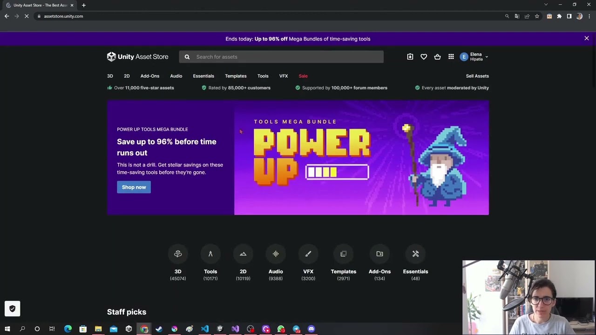Click the Mega Bundles sale banner text
This screenshot has width=596, height=335.
pyautogui.click(x=298, y=39)
